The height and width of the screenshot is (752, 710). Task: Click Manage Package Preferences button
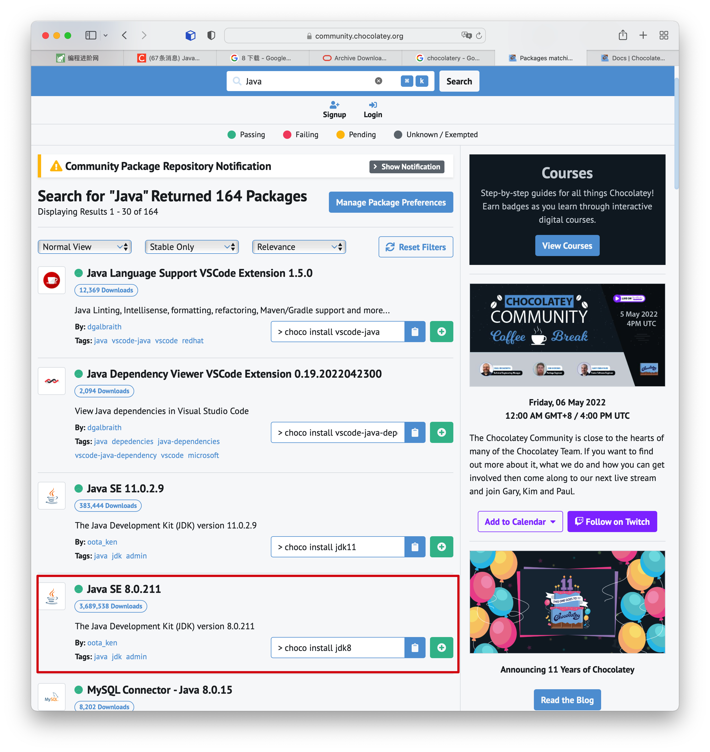coord(391,202)
